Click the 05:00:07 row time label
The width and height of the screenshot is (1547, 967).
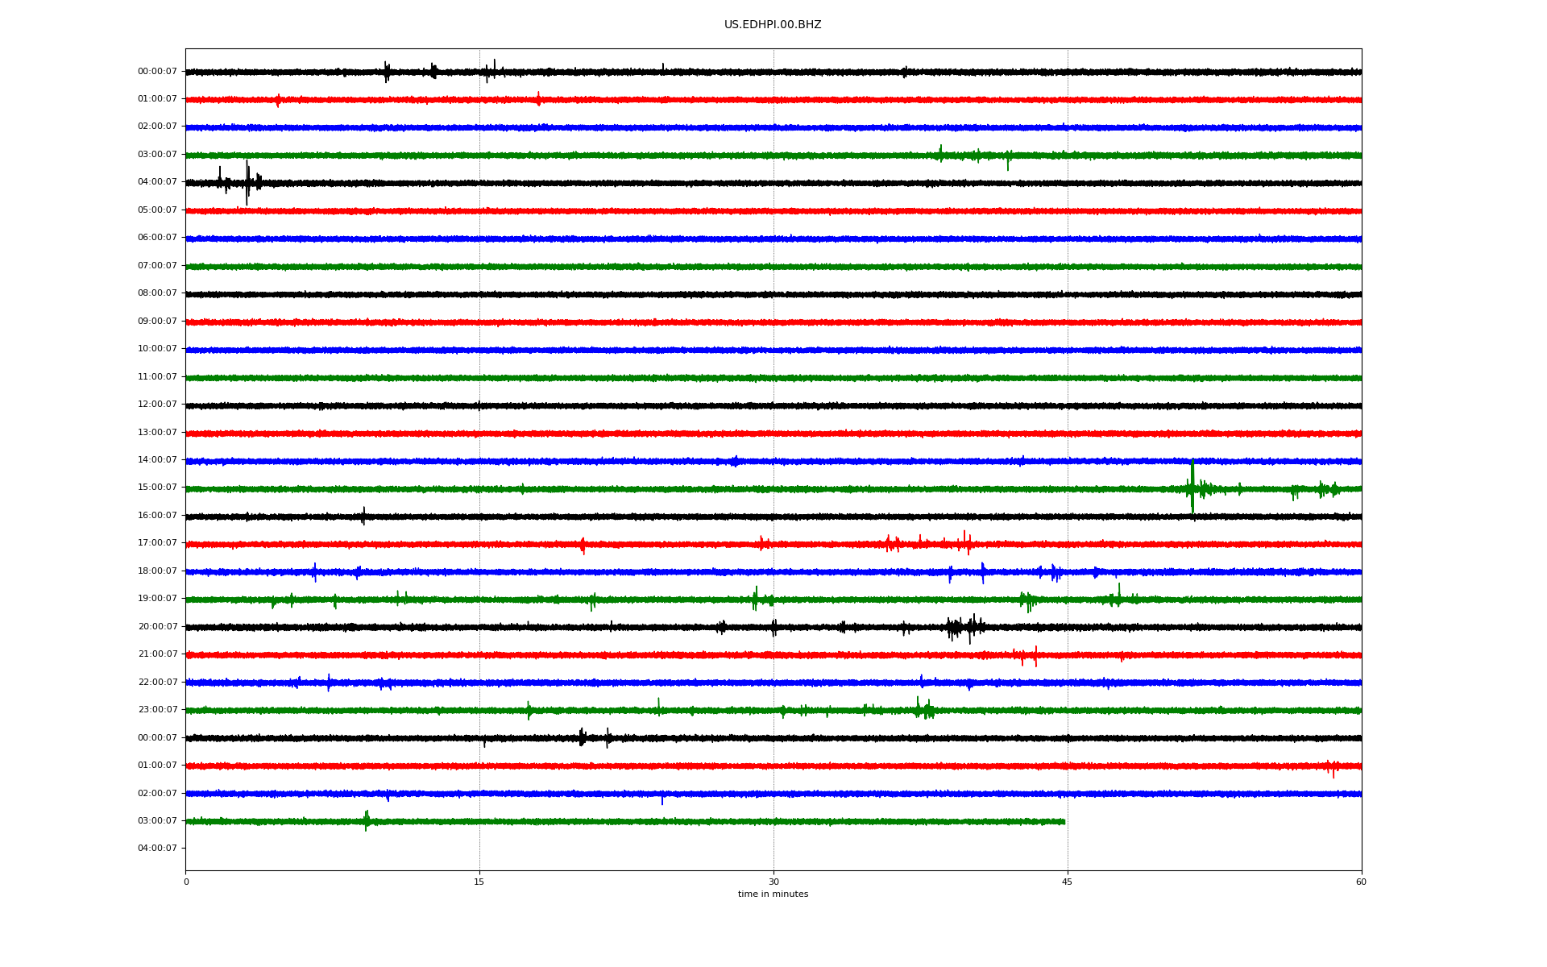point(157,210)
